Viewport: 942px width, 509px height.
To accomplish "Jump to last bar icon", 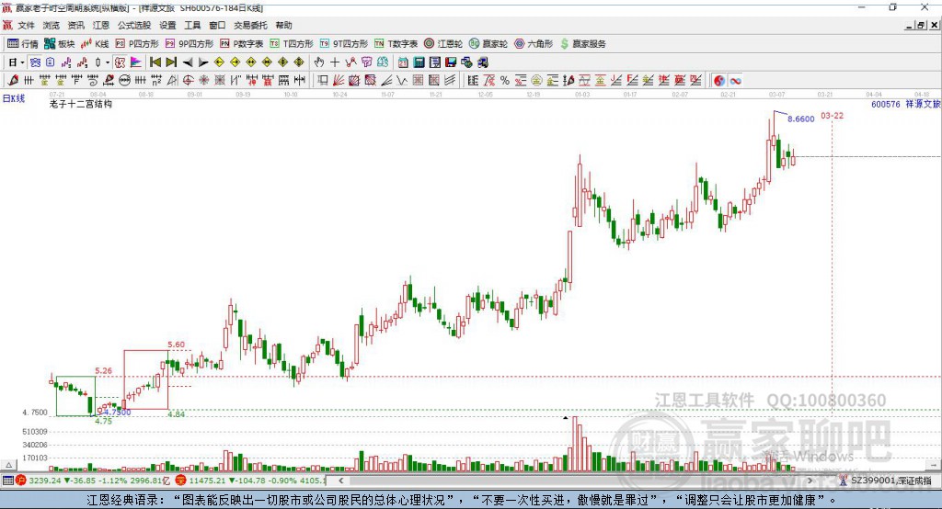I will [x=171, y=62].
